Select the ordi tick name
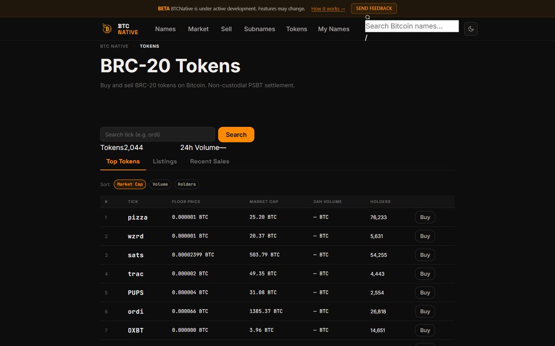Viewport: 555px width, 346px height. (136, 312)
